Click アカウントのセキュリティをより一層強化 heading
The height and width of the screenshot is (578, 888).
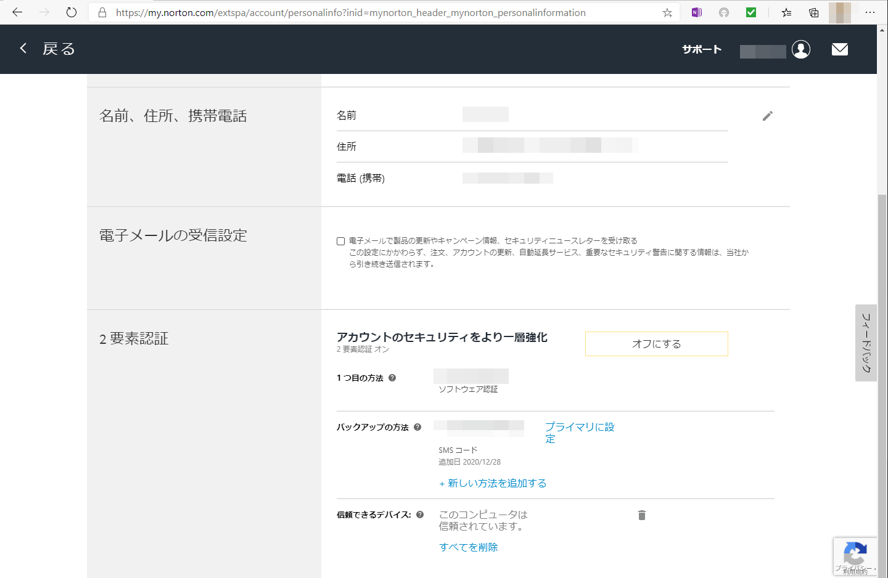point(442,337)
